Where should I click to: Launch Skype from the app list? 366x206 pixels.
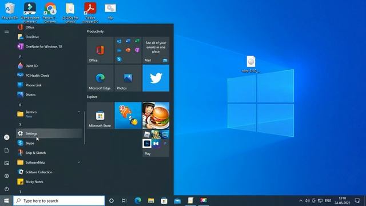[49, 143]
